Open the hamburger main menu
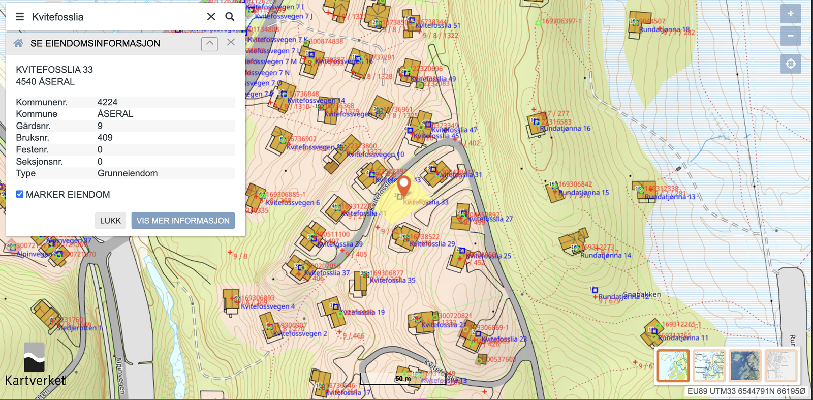Viewport: 813px width, 400px height. 20,17
